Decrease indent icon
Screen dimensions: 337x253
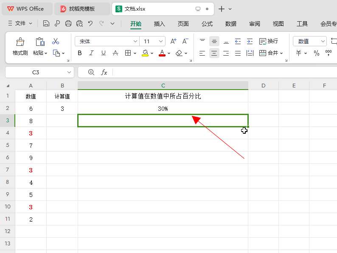pos(238,41)
